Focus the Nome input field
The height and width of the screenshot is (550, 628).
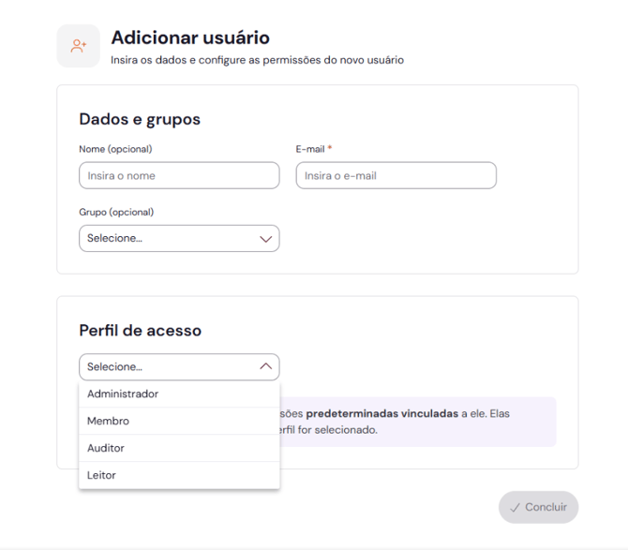(179, 176)
